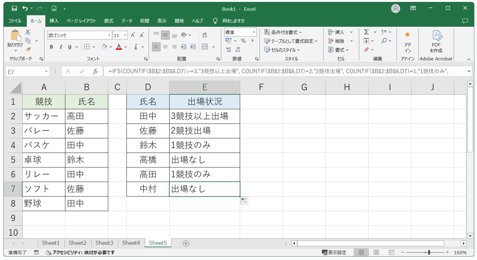Switch to the 校閲 tab
Screen dimensions: 477x260
[144, 21]
